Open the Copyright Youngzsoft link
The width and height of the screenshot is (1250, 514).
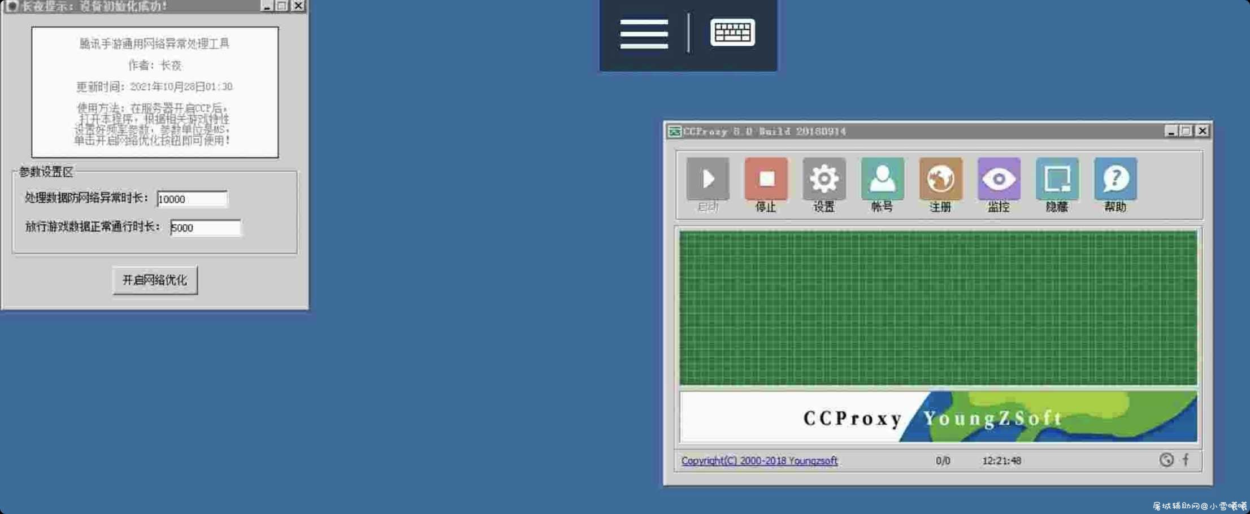pyautogui.click(x=759, y=461)
